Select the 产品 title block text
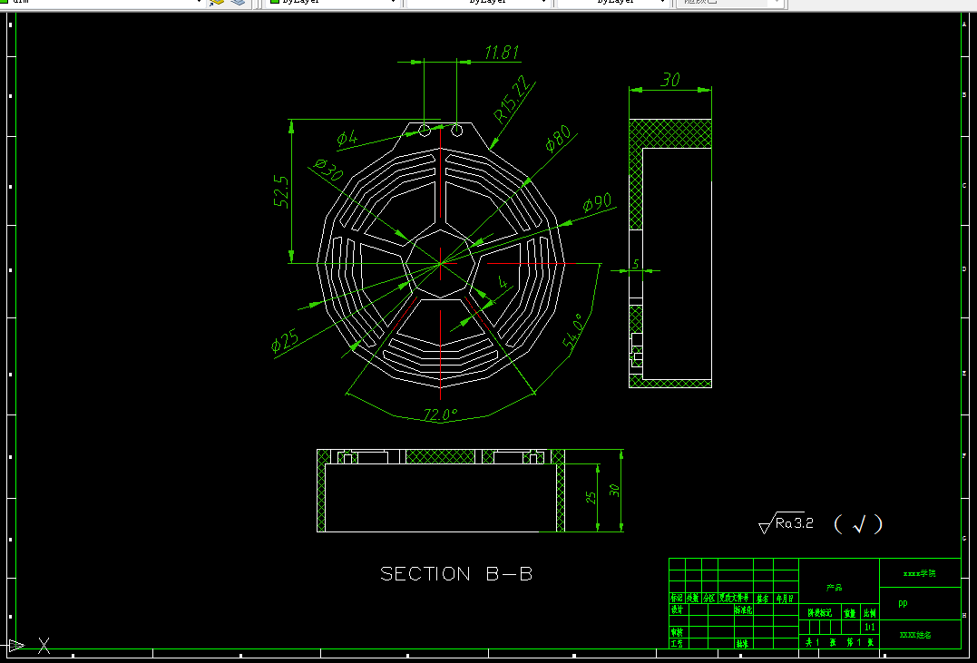Image resolution: width=977 pixels, height=663 pixels. [835, 588]
